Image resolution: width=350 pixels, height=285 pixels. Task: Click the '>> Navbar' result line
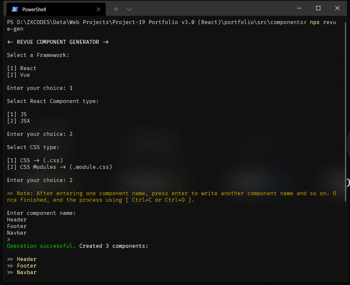pyautogui.click(x=21, y=272)
